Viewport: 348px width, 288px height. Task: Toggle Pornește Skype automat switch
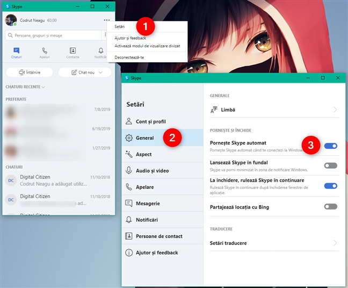point(331,146)
